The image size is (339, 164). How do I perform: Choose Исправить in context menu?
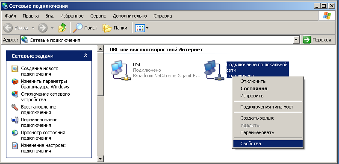point(268,96)
